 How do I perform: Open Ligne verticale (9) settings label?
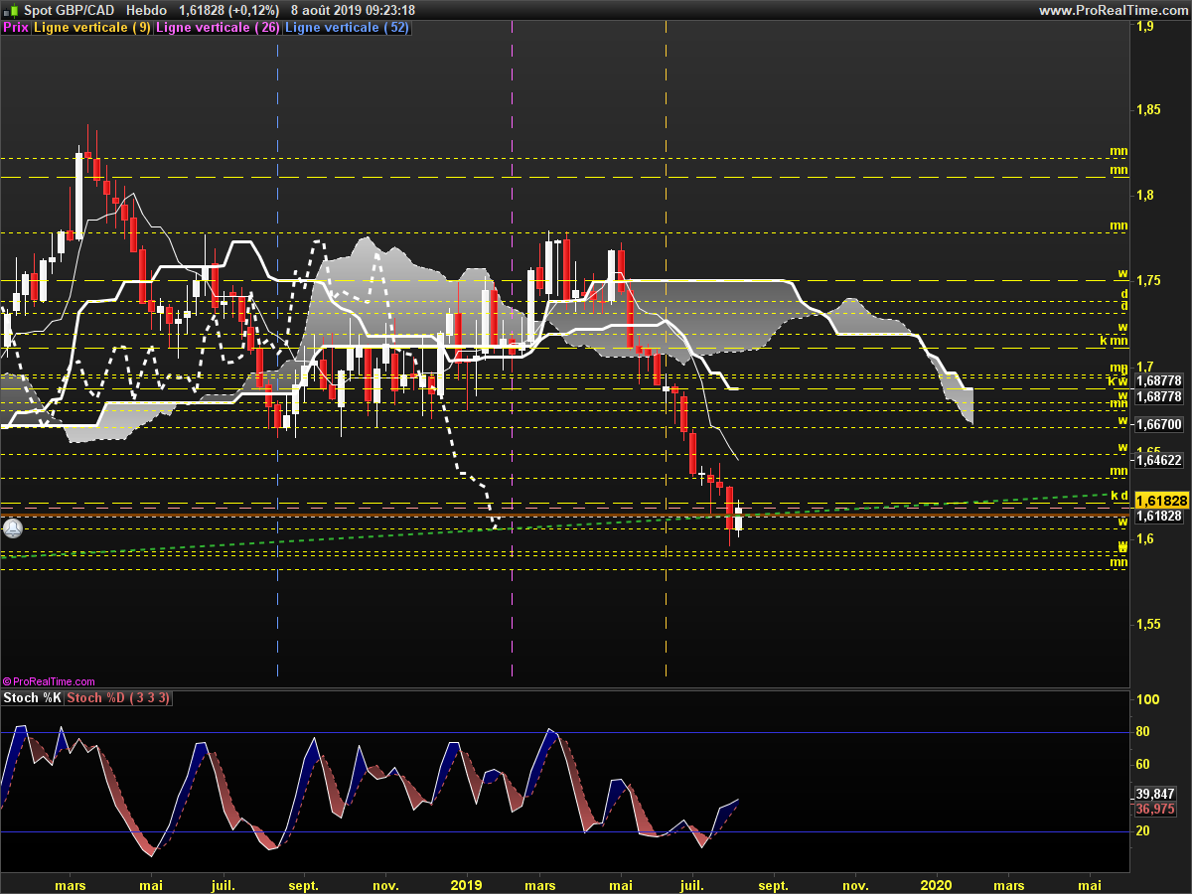click(x=92, y=28)
